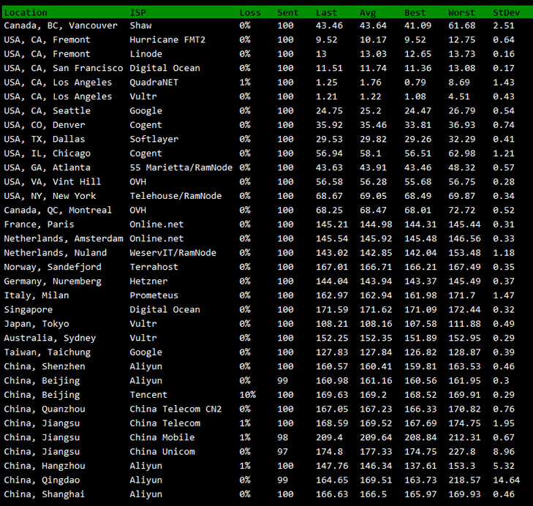Click the 153.48 worst value for Nuland
Image resolution: width=533 pixels, height=506 pixels.
pos(464,253)
